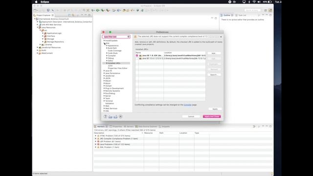The height and width of the screenshot is (176, 313).
Task: Select the WebContent folder in Project Explorer
Action: 47,53
